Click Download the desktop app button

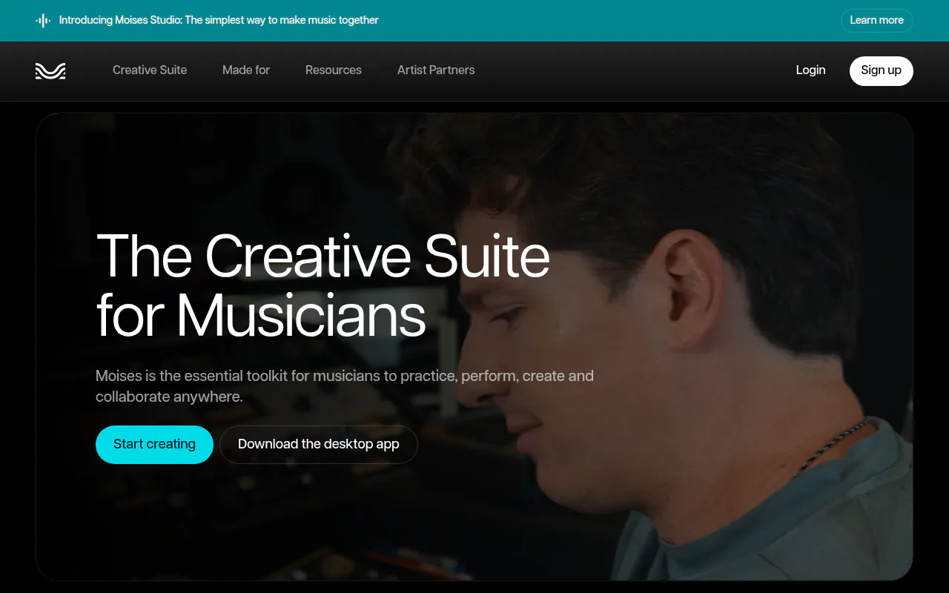click(x=319, y=445)
